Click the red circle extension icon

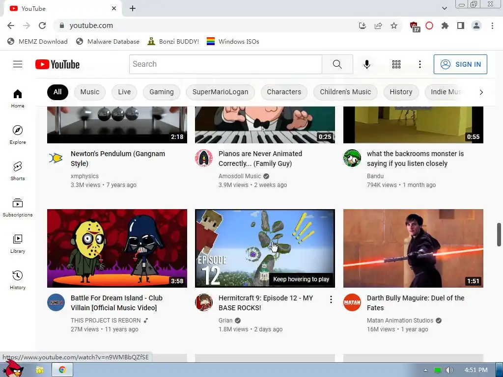tap(429, 26)
